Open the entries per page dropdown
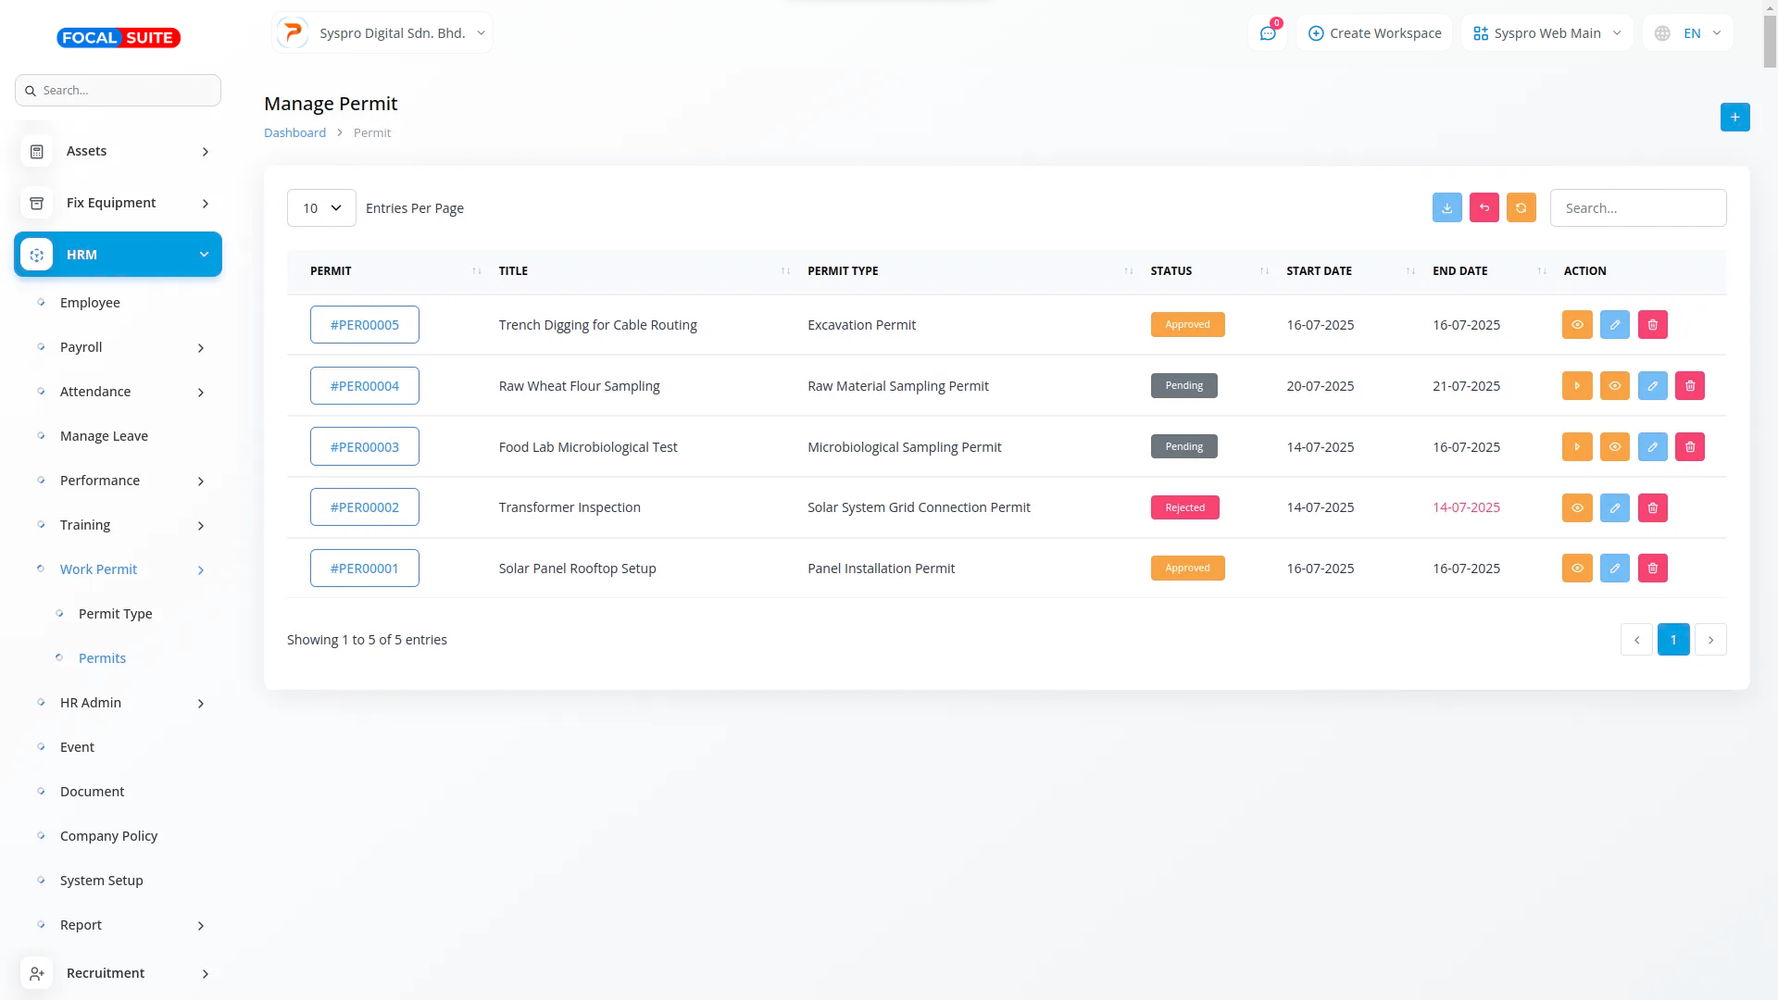Viewport: 1778px width, 1000px height. click(321, 208)
